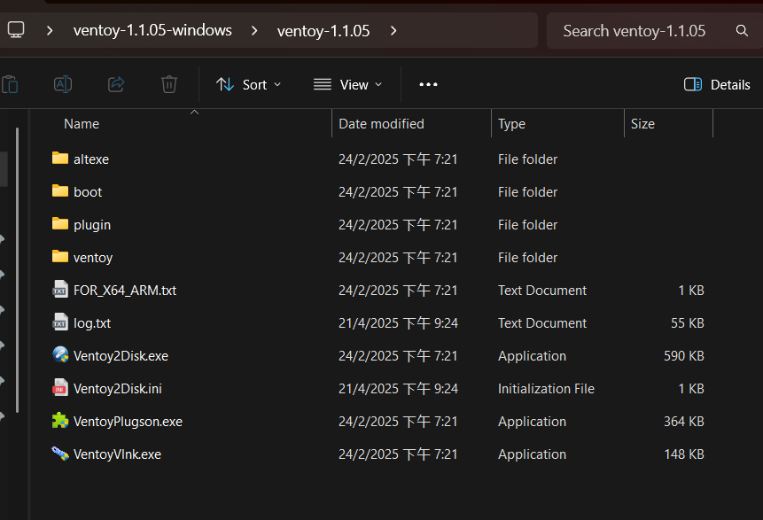The image size is (763, 520).
Task: Select the FOR_X64_ARM.txt file icon
Action: click(x=60, y=289)
